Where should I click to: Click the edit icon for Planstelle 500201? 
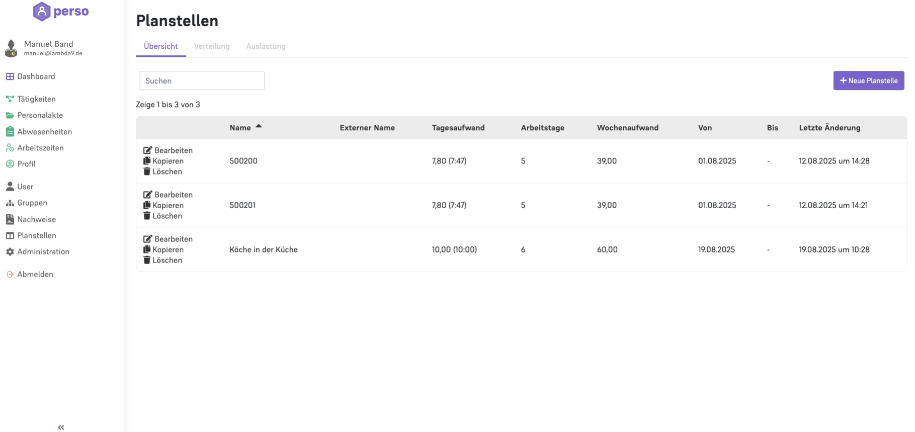click(148, 195)
